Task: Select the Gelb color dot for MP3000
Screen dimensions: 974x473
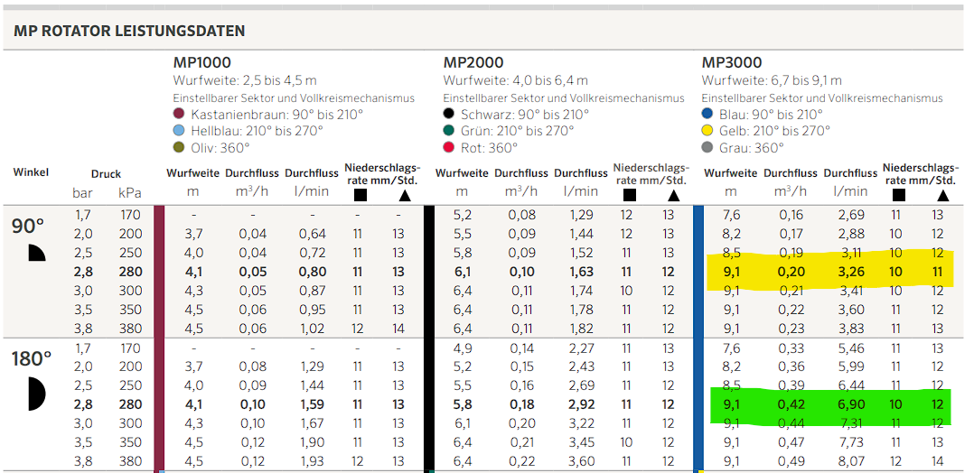Action: click(707, 131)
